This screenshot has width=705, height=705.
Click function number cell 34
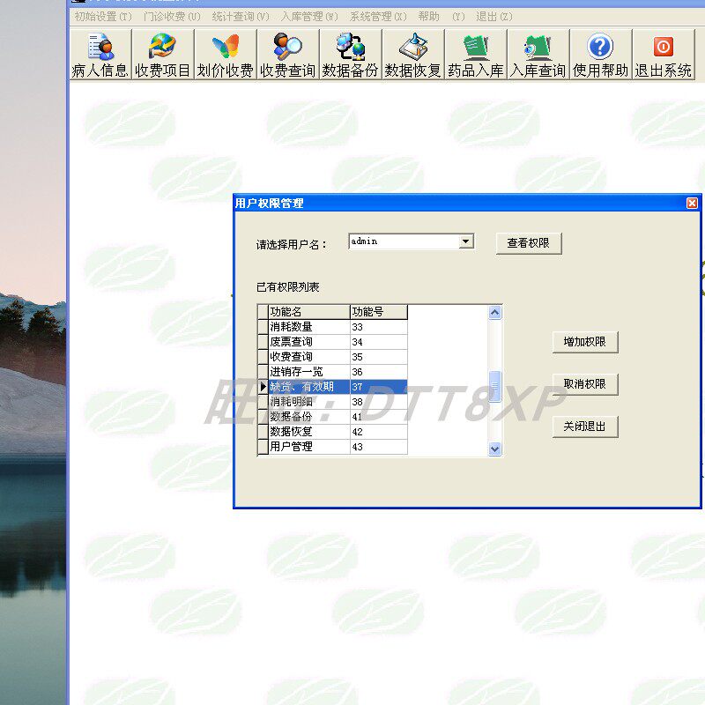(379, 342)
